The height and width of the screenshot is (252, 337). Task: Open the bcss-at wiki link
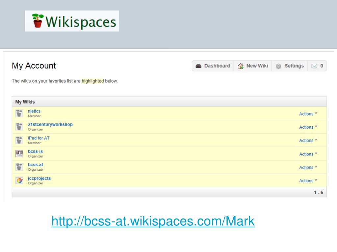tap(36, 165)
